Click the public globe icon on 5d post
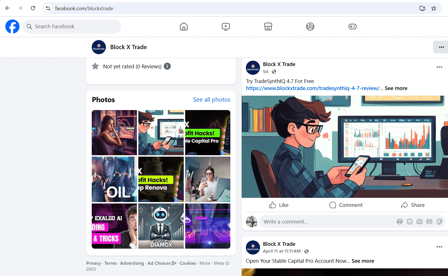Screen dimensions: 448x276 tap(274, 72)
